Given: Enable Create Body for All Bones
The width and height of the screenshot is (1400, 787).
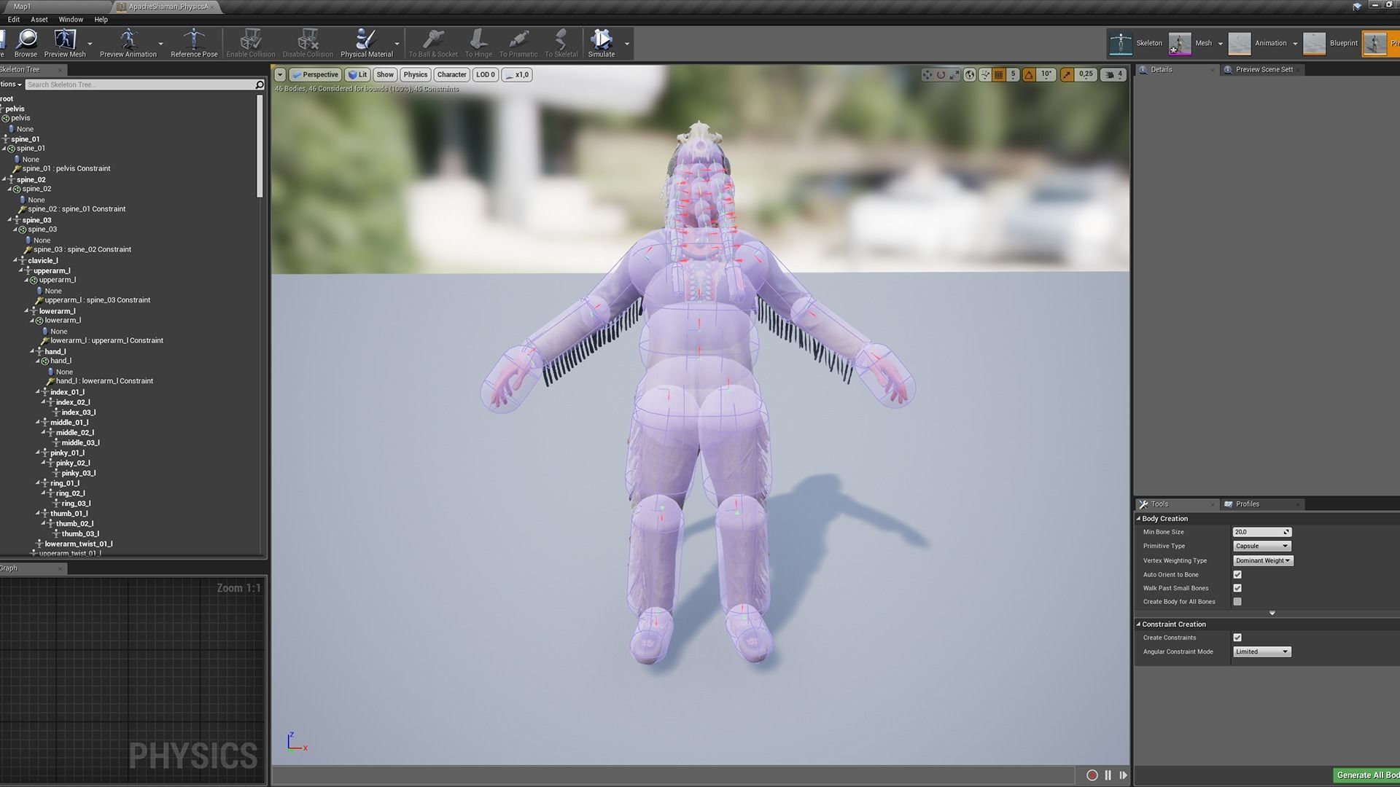Looking at the screenshot, I should (1237, 602).
